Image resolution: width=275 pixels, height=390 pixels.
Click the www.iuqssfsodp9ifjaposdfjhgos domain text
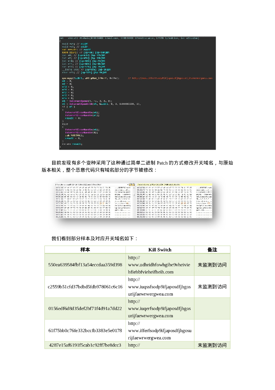click(160, 287)
